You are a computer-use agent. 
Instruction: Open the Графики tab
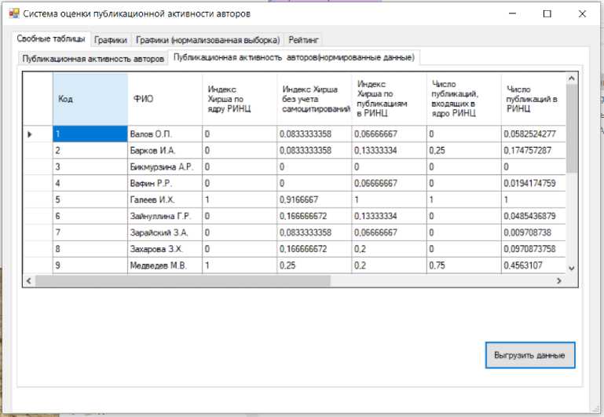[x=111, y=40]
